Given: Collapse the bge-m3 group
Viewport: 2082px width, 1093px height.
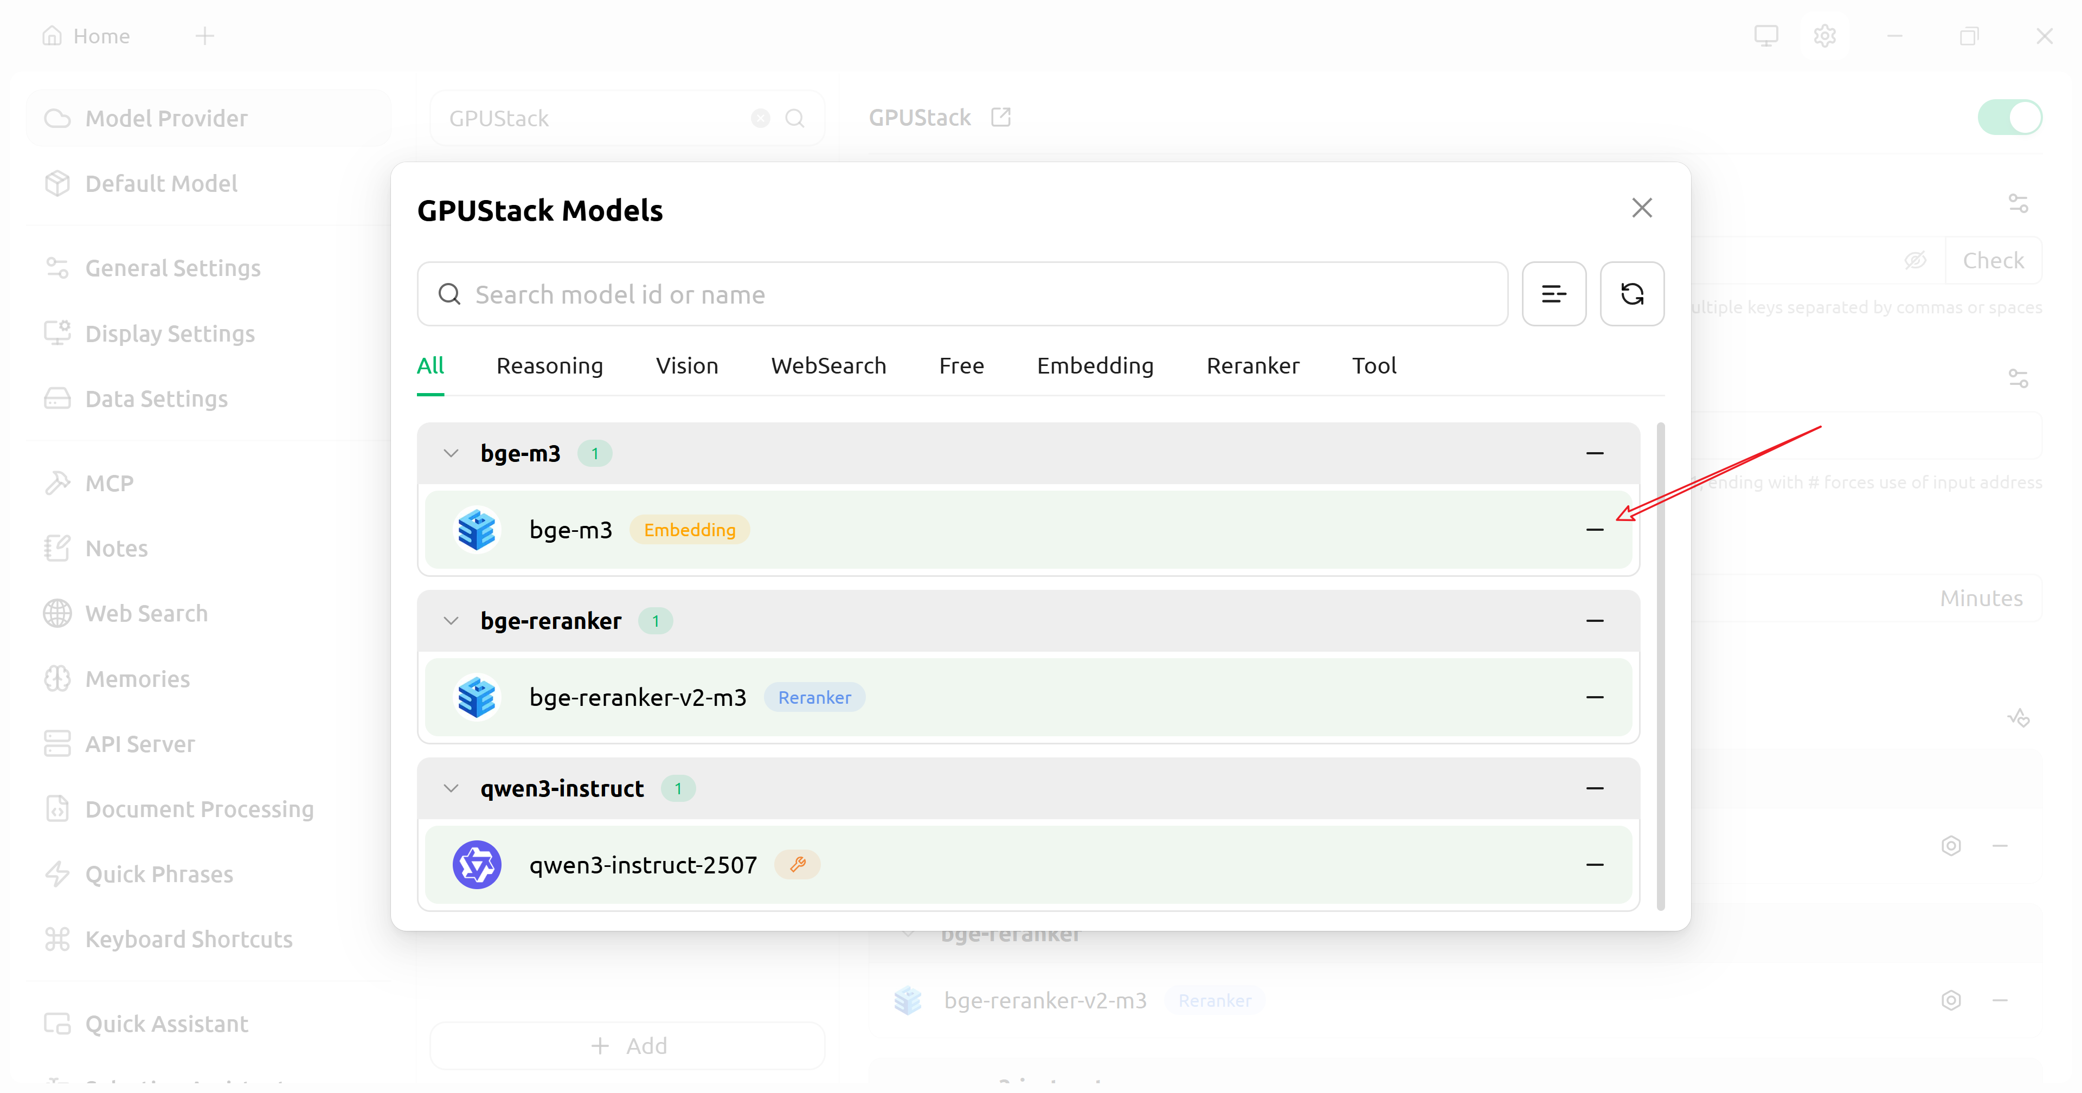Looking at the screenshot, I should (x=451, y=454).
